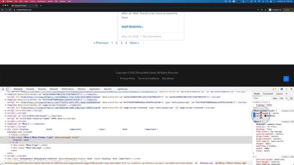
Task: Open the Network tab
Action: tap(54, 89)
